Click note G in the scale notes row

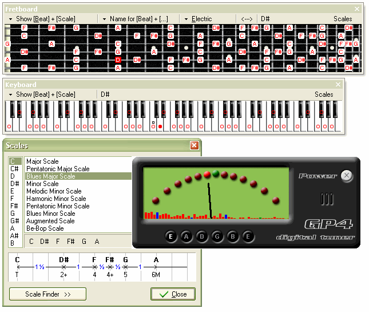[x=84, y=242]
